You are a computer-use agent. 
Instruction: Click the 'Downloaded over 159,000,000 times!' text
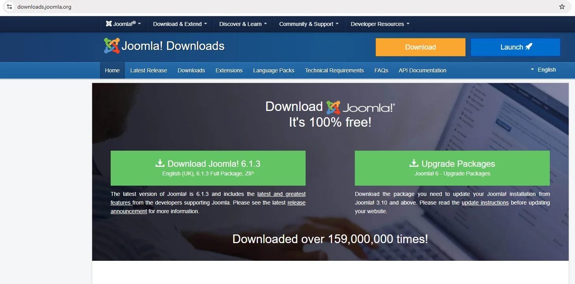coord(330,239)
